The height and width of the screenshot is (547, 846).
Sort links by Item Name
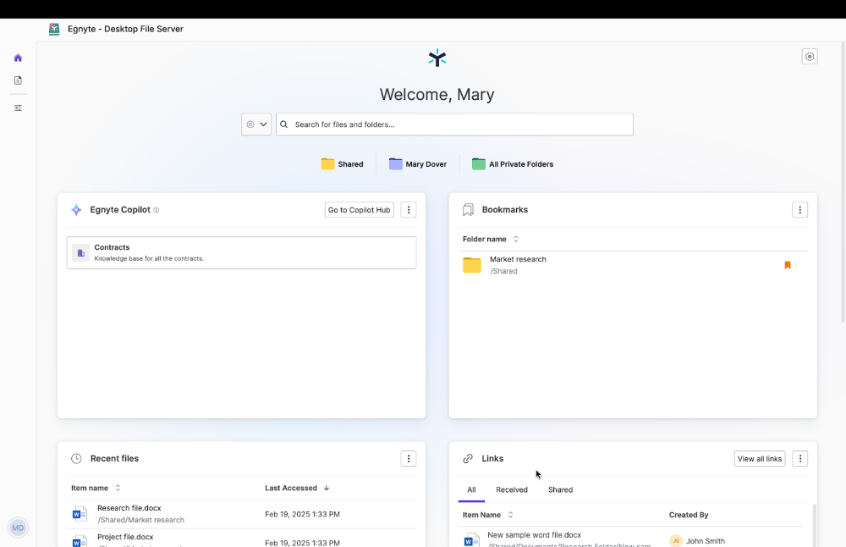[488, 515]
